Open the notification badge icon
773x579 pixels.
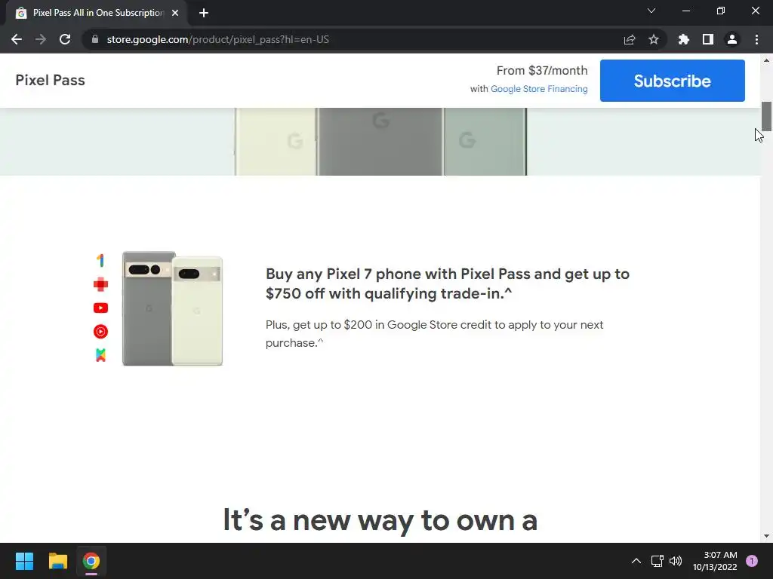tap(752, 561)
